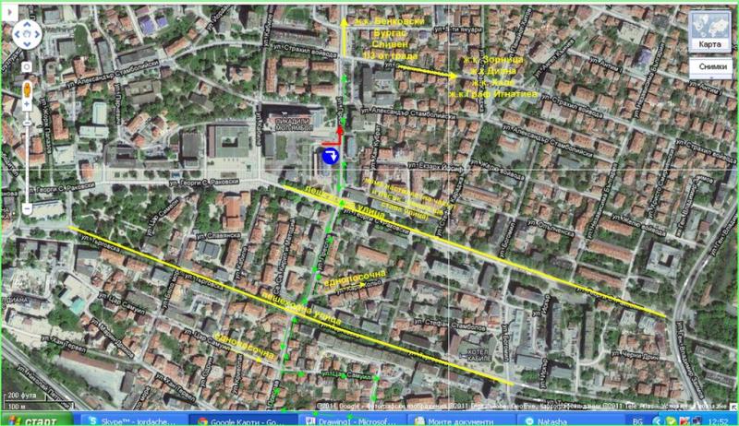Expand the Снимки layer options
The width and height of the screenshot is (739, 426).
(x=710, y=66)
